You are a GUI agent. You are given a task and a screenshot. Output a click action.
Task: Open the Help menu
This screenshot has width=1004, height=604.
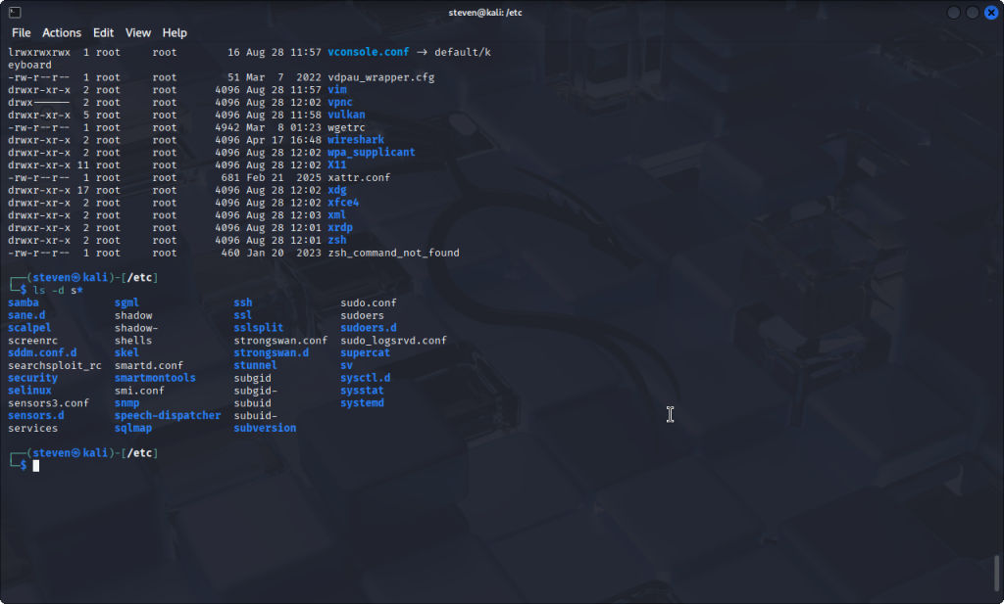pos(175,32)
